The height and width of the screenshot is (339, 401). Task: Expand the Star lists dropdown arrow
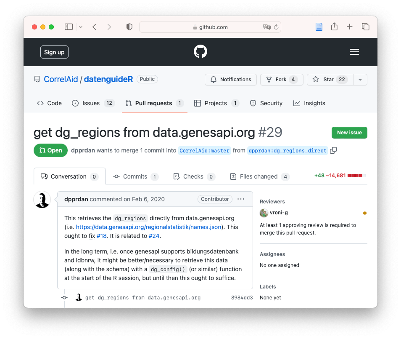tap(360, 80)
